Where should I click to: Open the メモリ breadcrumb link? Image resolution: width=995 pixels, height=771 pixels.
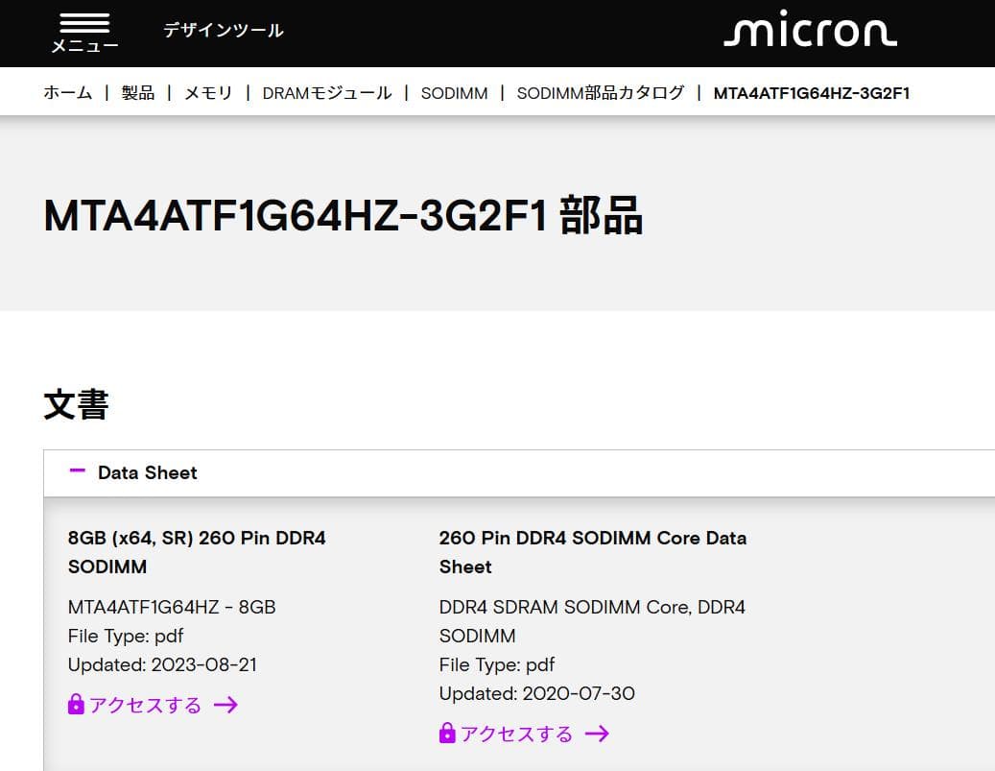[x=207, y=93]
